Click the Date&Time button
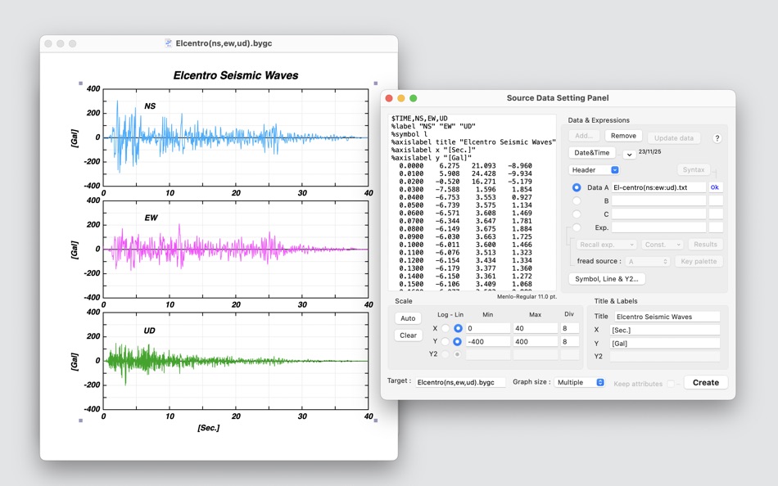 tap(591, 153)
